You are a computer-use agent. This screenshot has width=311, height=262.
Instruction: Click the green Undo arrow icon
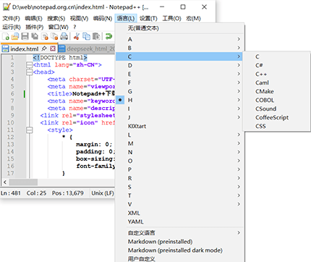(108, 36)
